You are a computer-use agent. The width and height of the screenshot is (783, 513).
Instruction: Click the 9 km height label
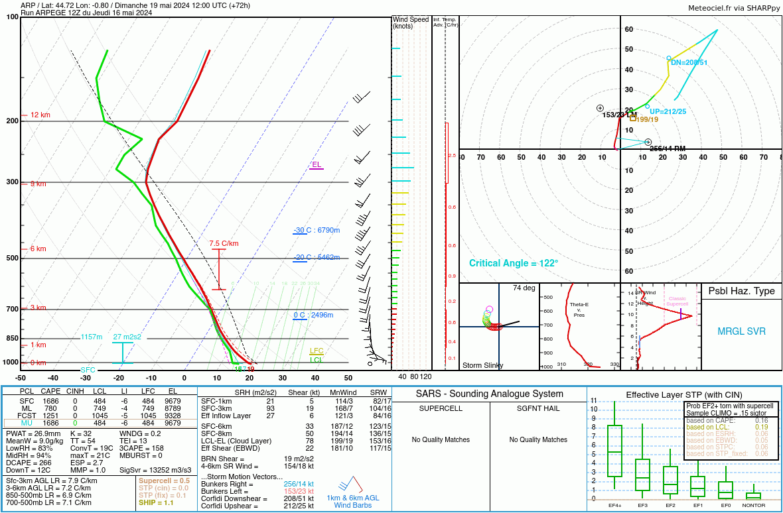(38, 184)
